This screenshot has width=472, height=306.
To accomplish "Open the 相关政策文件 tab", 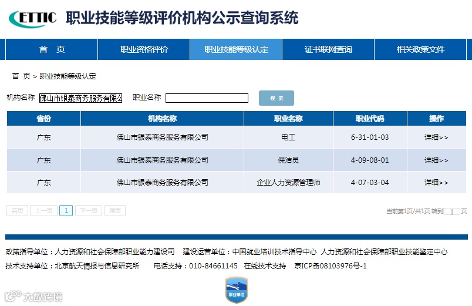I will 420,49.
